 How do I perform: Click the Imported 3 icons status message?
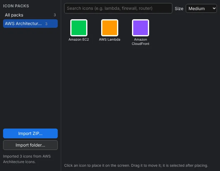pyautogui.click(x=27, y=159)
